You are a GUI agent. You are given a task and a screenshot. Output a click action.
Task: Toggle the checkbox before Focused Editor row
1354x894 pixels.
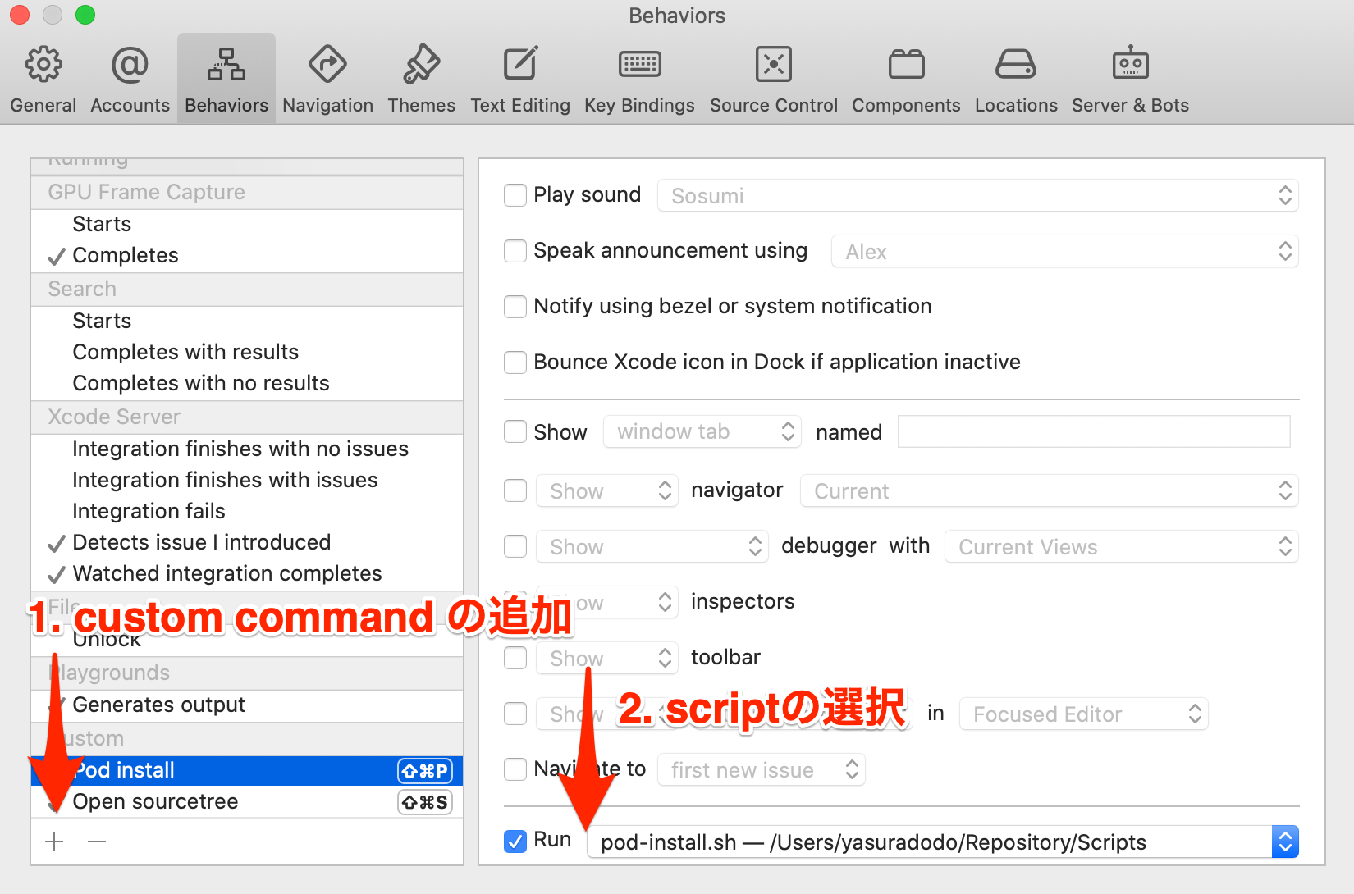(515, 714)
